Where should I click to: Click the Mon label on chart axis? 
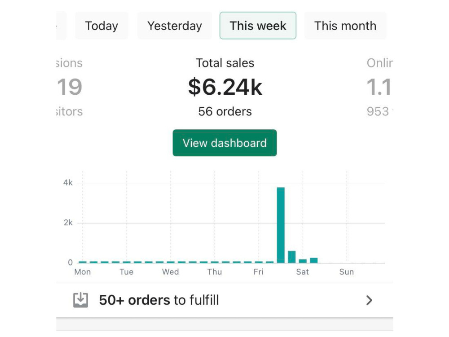83,272
